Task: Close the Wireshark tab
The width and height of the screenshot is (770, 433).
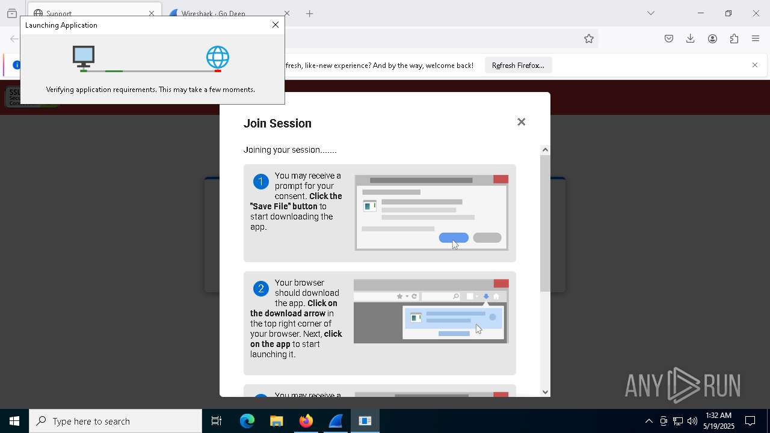Action: pyautogui.click(x=286, y=13)
